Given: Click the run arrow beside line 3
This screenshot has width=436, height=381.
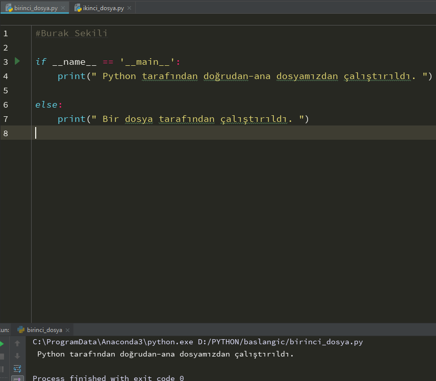Looking at the screenshot, I should (17, 62).
